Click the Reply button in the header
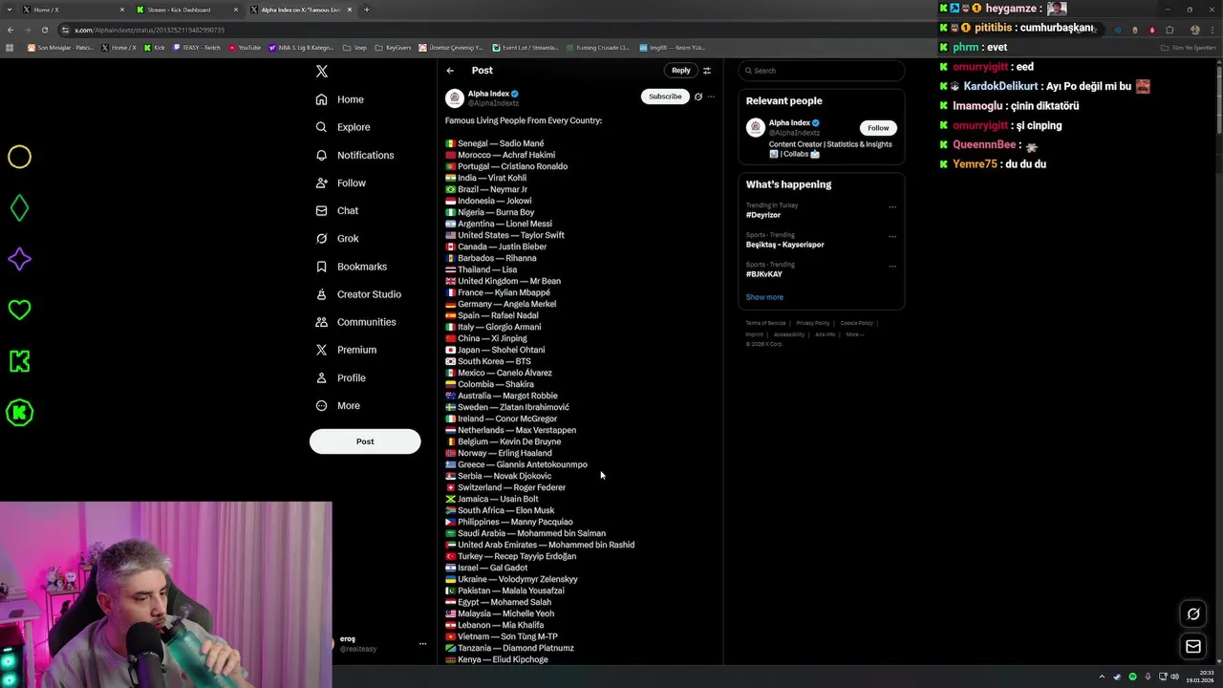1223x688 pixels. (x=680, y=70)
